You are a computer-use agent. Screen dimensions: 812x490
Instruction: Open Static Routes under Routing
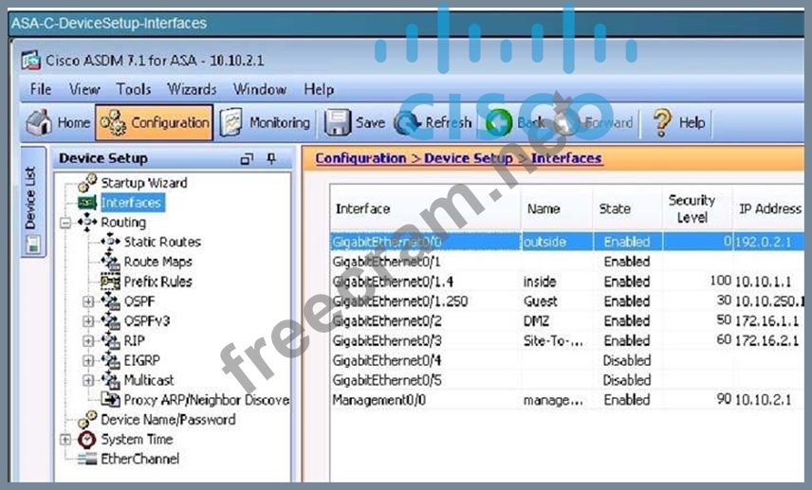click(x=161, y=242)
